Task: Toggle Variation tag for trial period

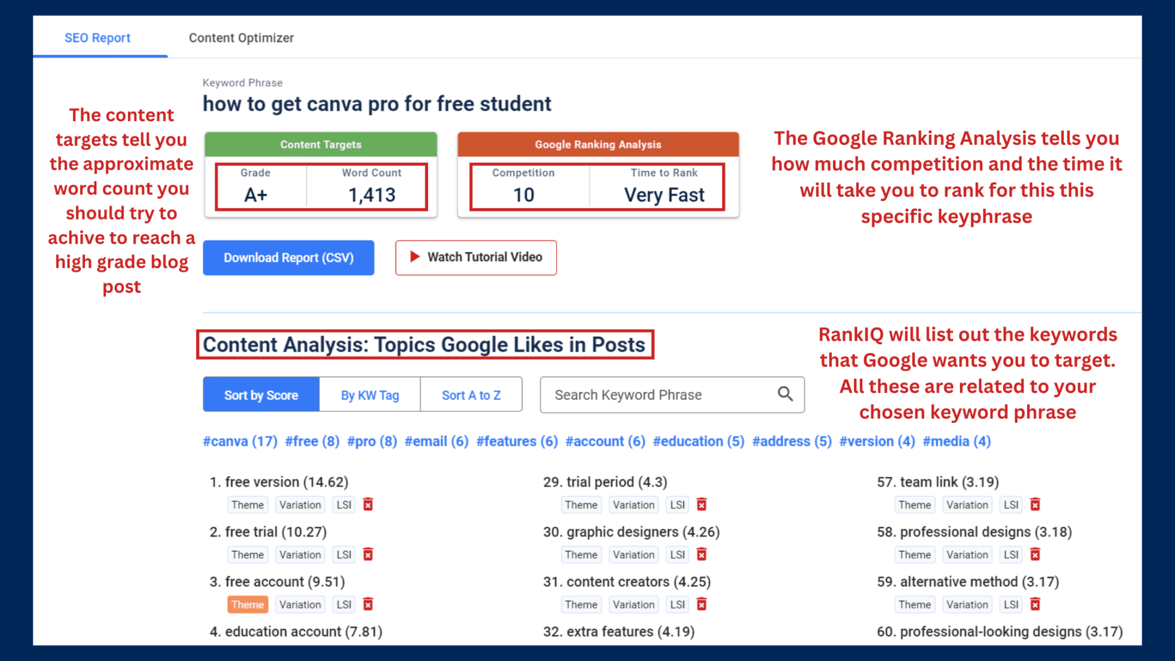Action: click(633, 505)
